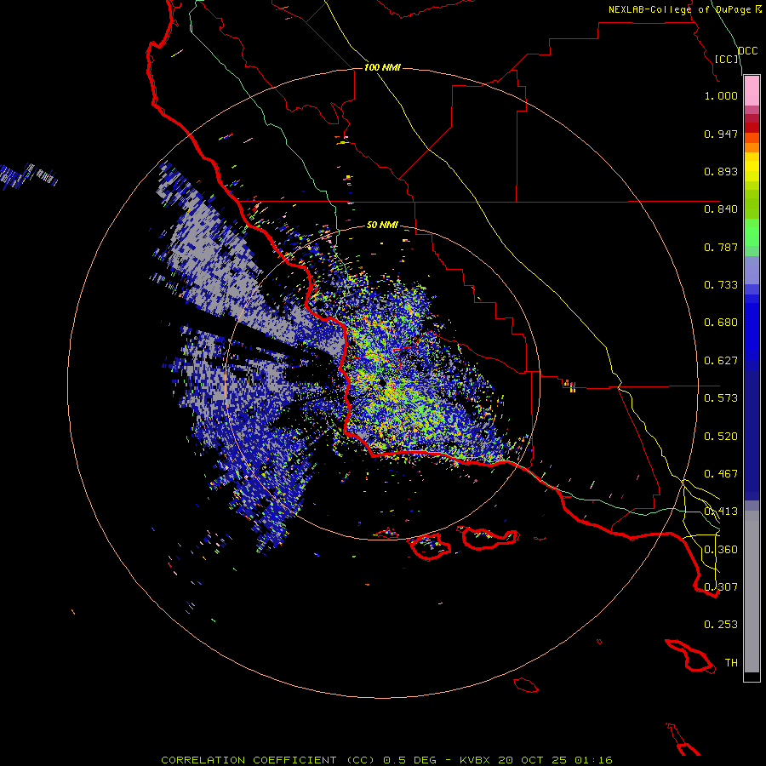Click the 50 NMI range ring label

tap(382, 225)
